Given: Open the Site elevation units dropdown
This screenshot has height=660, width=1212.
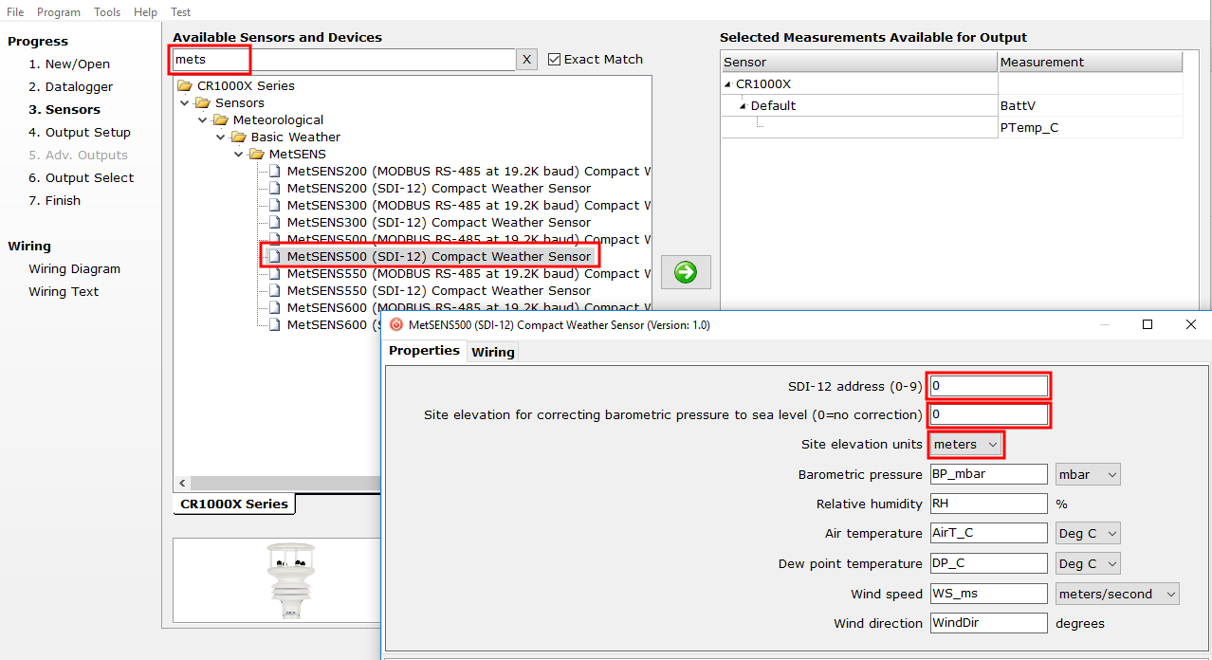Looking at the screenshot, I should pos(965,445).
